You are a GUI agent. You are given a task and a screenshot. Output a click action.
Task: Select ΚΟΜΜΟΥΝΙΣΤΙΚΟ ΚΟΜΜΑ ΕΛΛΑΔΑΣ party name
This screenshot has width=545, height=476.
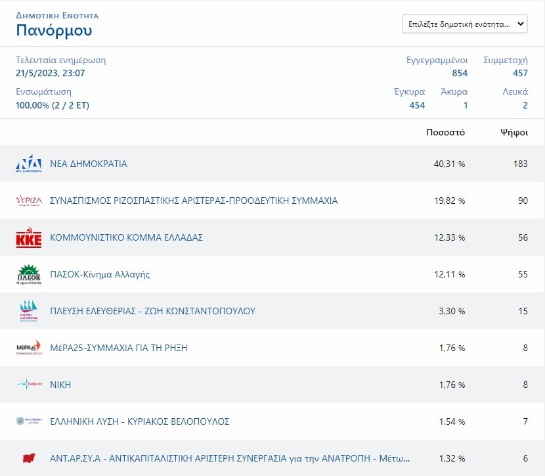pos(126,237)
